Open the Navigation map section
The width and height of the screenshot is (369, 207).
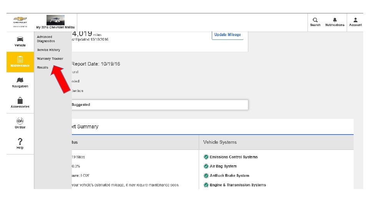click(x=20, y=82)
